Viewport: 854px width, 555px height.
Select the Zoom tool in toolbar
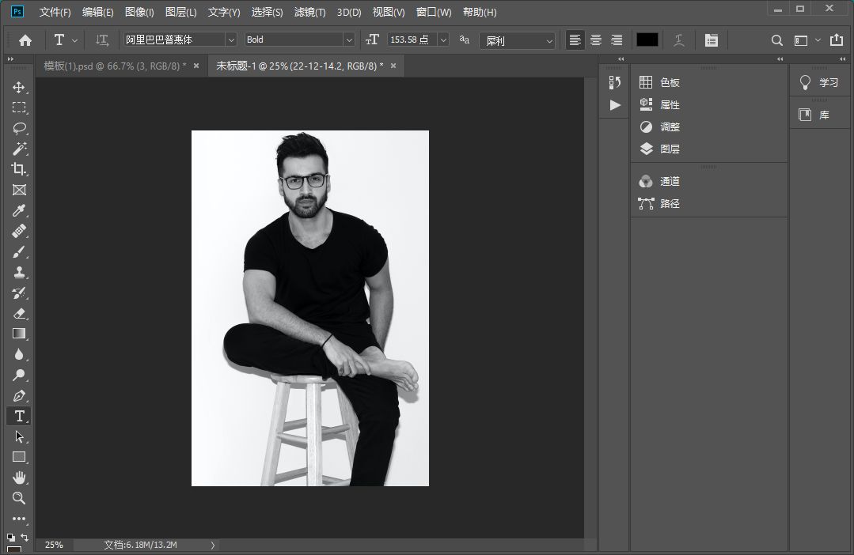click(19, 498)
